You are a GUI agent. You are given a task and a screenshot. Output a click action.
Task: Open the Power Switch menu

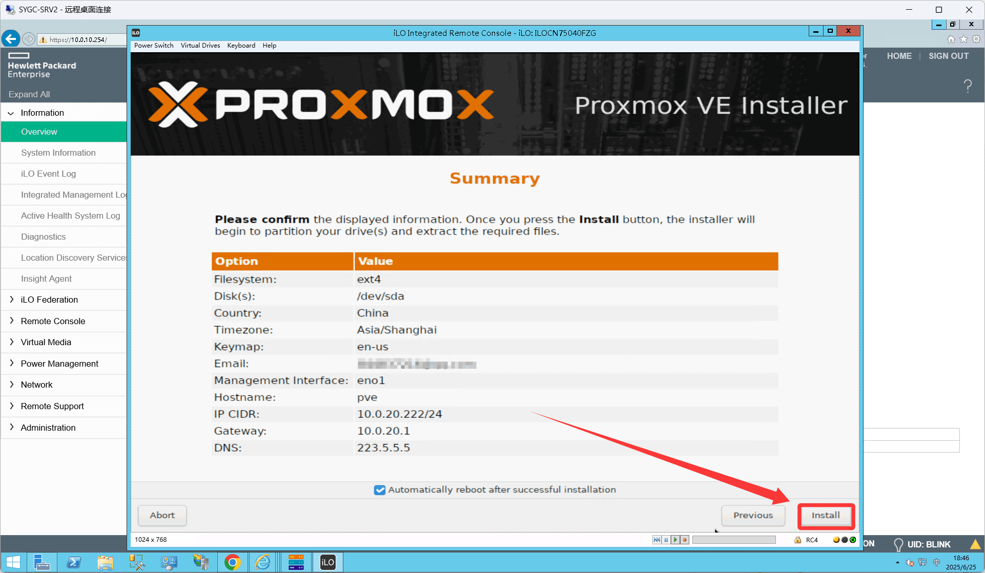pos(154,46)
